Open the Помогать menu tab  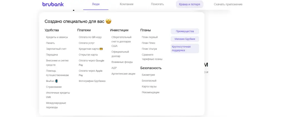158,4
